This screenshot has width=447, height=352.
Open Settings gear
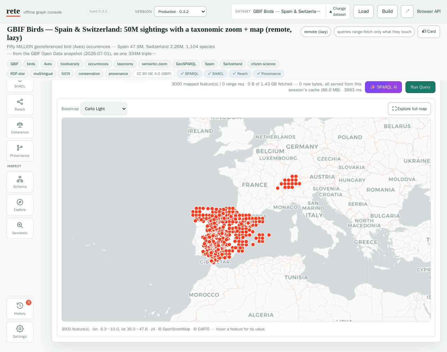point(20,332)
